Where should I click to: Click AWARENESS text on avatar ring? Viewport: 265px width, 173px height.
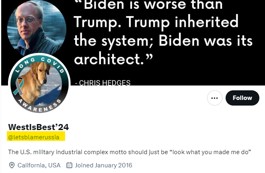pyautogui.click(x=39, y=106)
